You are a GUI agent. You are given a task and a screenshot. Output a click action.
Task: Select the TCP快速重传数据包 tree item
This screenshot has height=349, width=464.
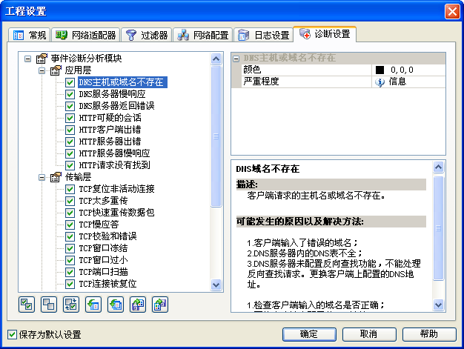pos(116,213)
